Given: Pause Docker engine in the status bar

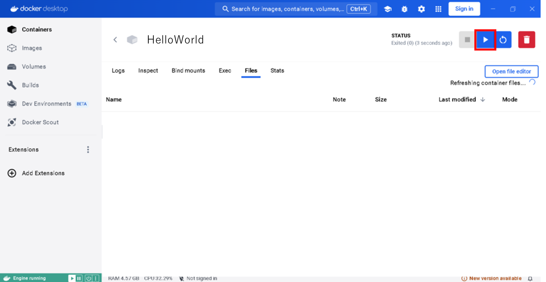Looking at the screenshot, I should tap(79, 278).
